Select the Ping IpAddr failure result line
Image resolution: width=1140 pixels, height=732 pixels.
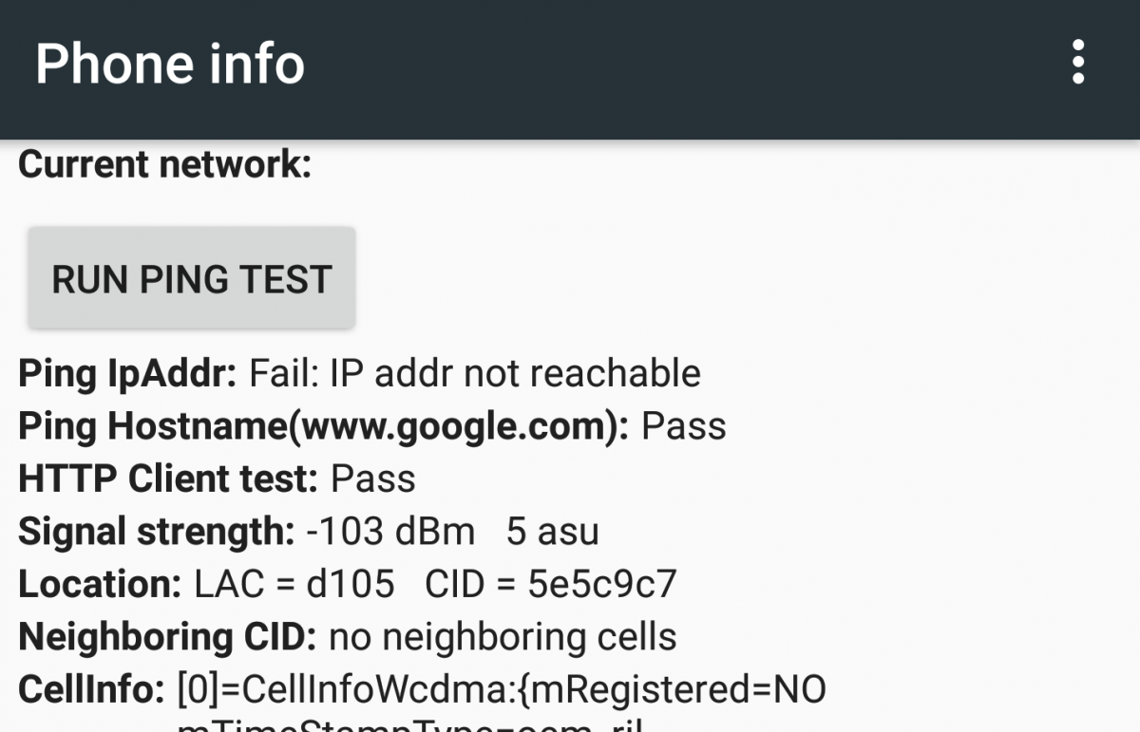[359, 372]
